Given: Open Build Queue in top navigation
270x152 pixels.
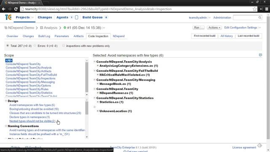Looking at the screenshot, I should point(92,17).
